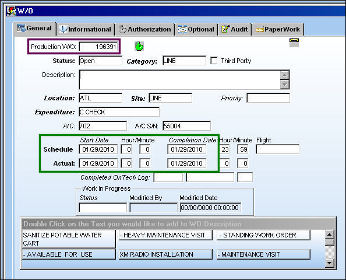Switch to the Optional tab
Screen dimensions: 346x280
[x=196, y=29]
